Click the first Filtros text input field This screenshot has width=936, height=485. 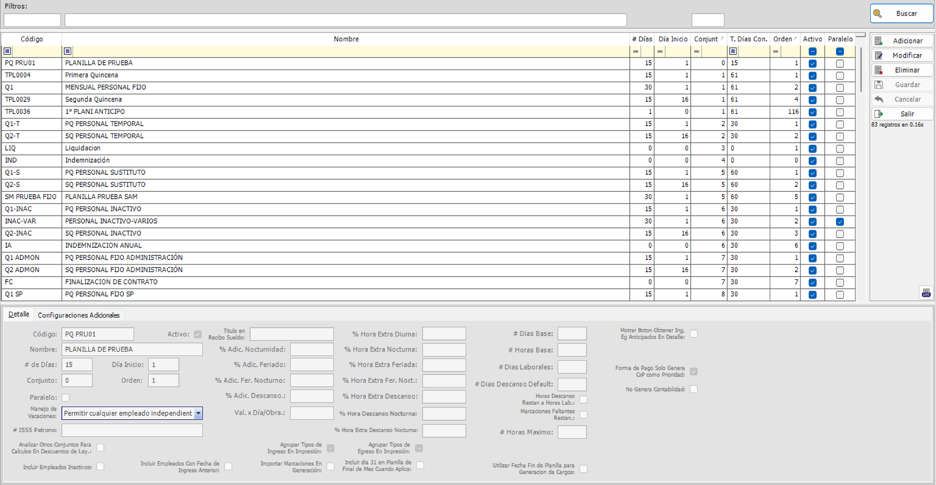(x=32, y=20)
